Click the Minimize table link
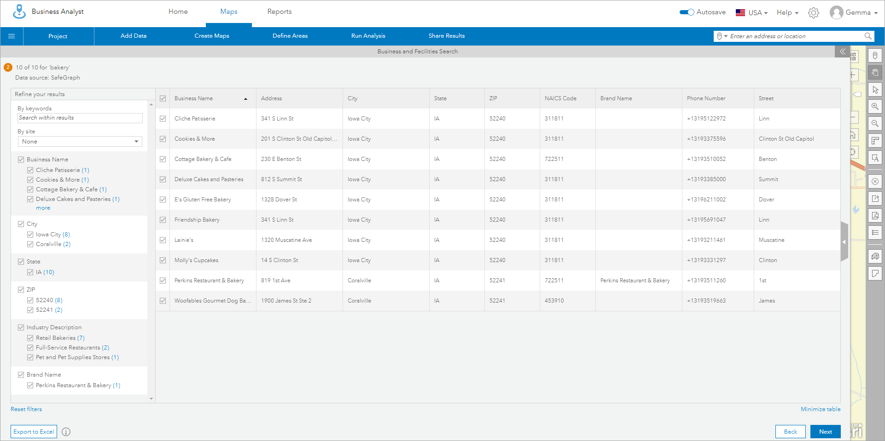This screenshot has width=885, height=441. [821, 409]
